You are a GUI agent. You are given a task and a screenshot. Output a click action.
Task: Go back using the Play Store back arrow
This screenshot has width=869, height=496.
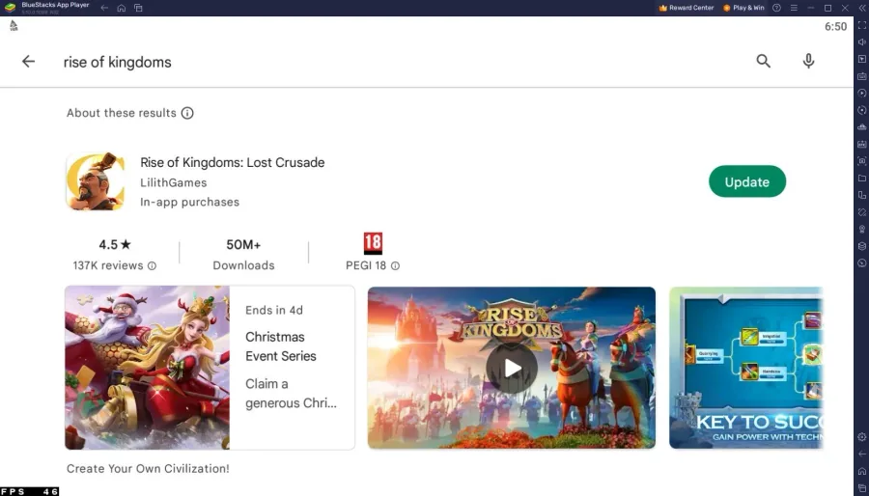pyautogui.click(x=28, y=62)
